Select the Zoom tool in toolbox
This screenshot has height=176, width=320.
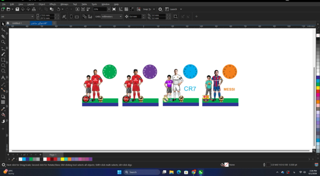(x=3, y=42)
